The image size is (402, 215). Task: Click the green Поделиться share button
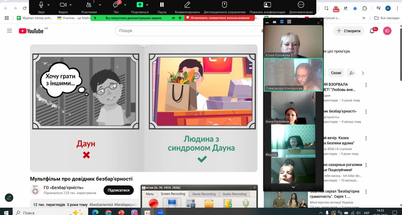tap(140, 5)
